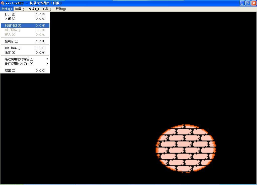Open the 工具(T) menu
The width and height of the screenshot is (257, 185).
click(47, 9)
